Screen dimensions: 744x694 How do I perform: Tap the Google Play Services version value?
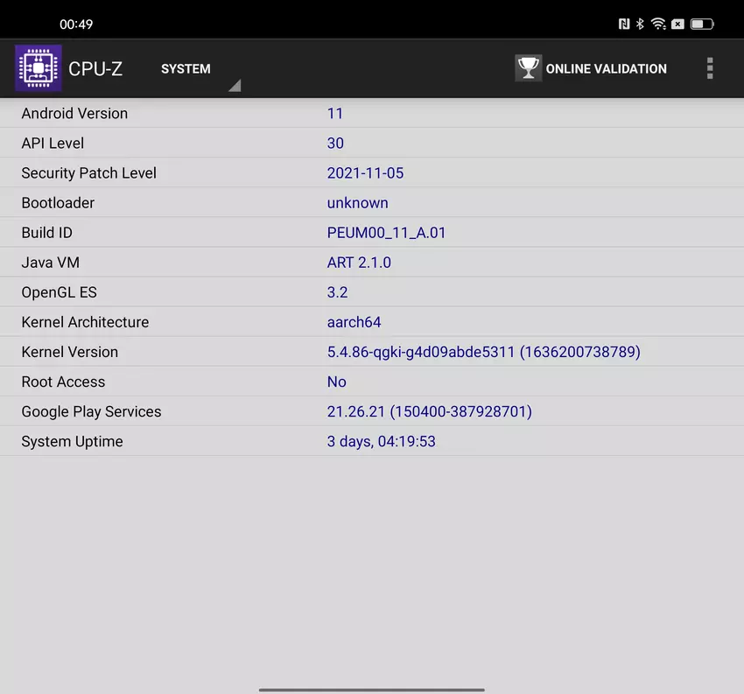pos(429,411)
